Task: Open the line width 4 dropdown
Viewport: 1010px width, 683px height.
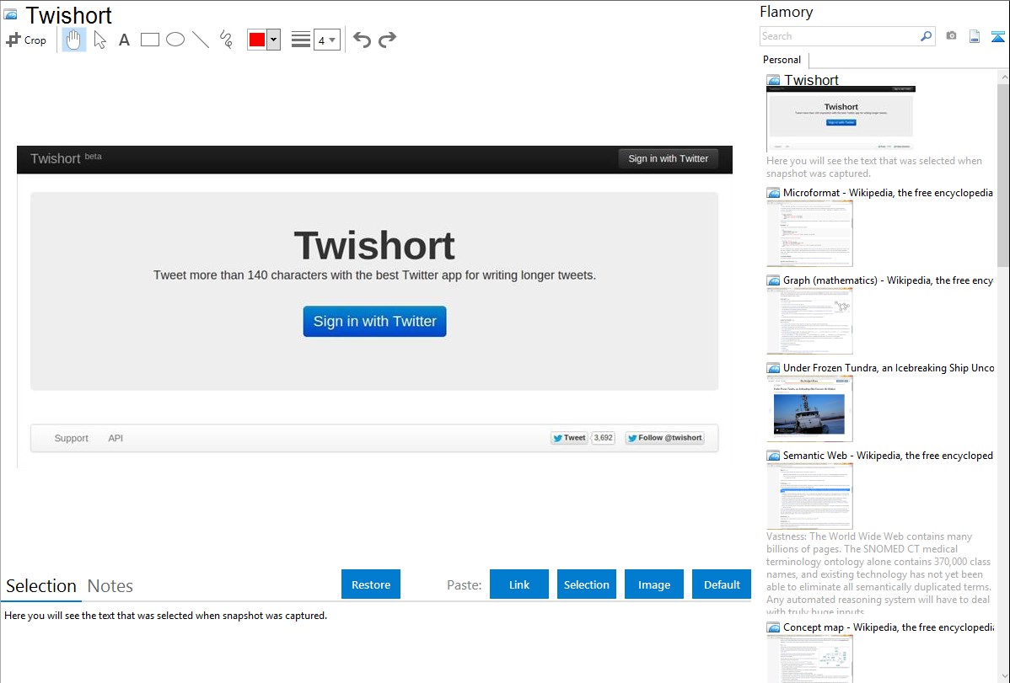Action: click(326, 40)
